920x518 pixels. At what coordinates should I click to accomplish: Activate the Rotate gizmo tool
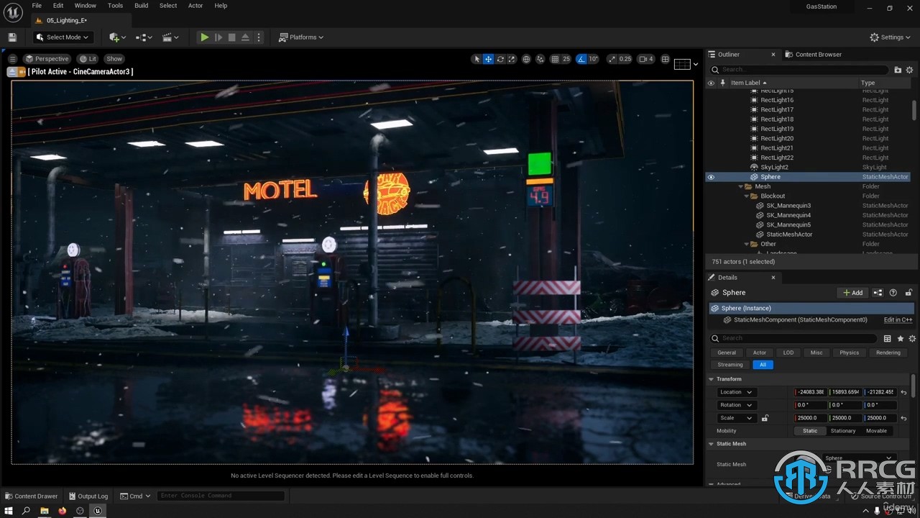click(x=500, y=59)
